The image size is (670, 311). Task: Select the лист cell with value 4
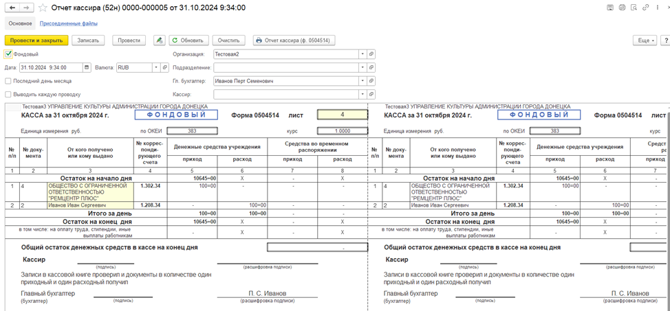tap(343, 115)
